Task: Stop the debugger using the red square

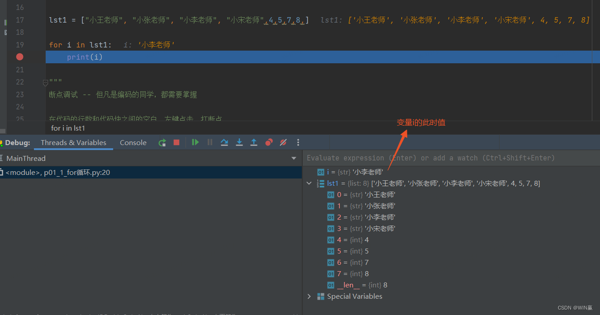Action: tap(176, 142)
